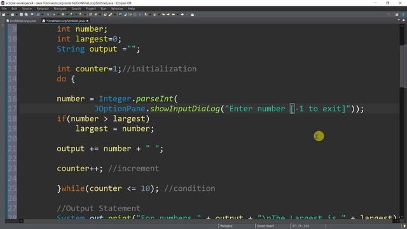The image size is (407, 229).
Task: Click the Open Type toolbar icon
Action: tap(105, 15)
